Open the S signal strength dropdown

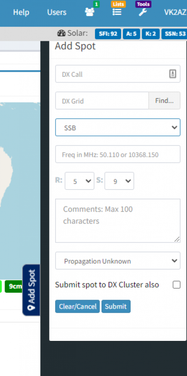[x=119, y=181]
